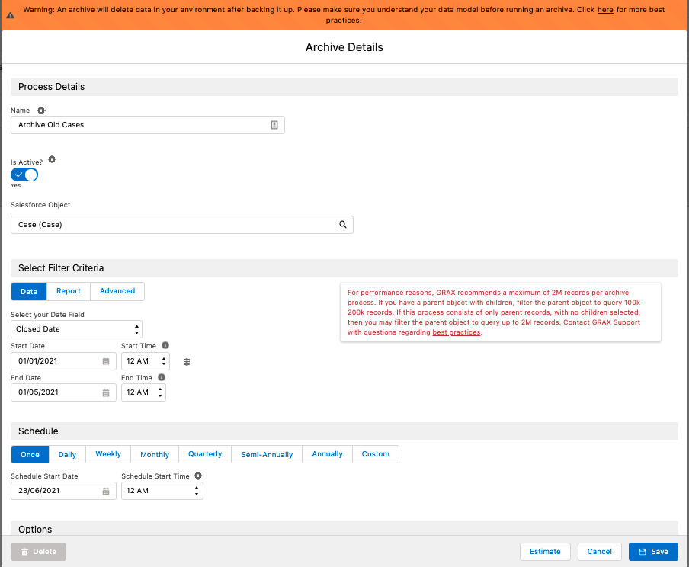Choose the Semi-Annually schedule option

pos(267,454)
